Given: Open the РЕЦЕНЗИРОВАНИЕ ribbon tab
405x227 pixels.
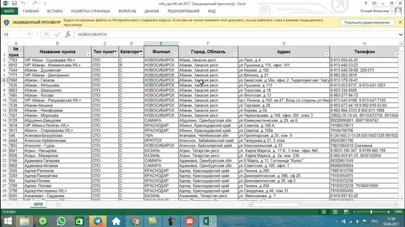Looking at the screenshot, I should coord(184,11).
